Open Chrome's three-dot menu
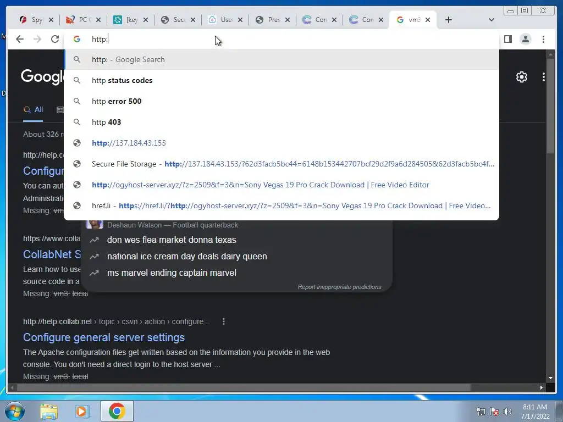The width and height of the screenshot is (563, 422). click(543, 39)
